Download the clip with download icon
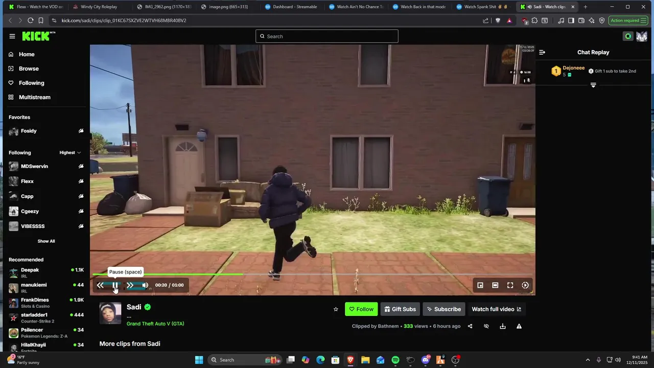This screenshot has height=368, width=654. pyautogui.click(x=503, y=326)
